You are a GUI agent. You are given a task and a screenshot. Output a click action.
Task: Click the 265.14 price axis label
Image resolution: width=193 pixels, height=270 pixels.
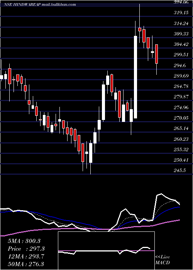pos(181,128)
